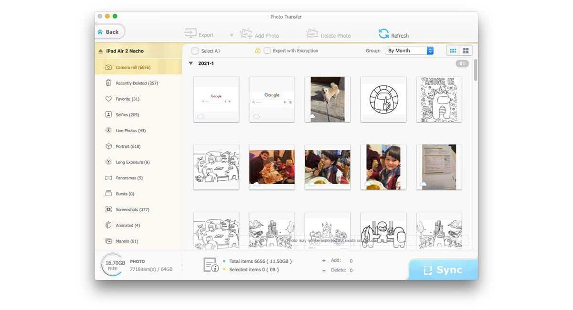Click the total items info icon
573x310 pixels.
(211, 265)
